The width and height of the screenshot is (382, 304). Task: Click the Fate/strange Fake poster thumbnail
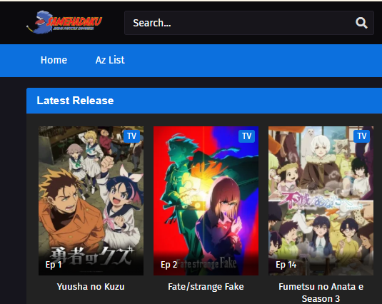206,201
